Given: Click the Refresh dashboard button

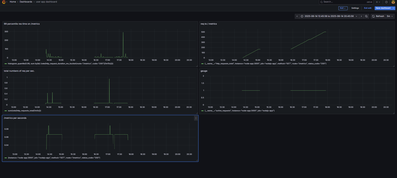Looking at the screenshot, I should (378, 16).
